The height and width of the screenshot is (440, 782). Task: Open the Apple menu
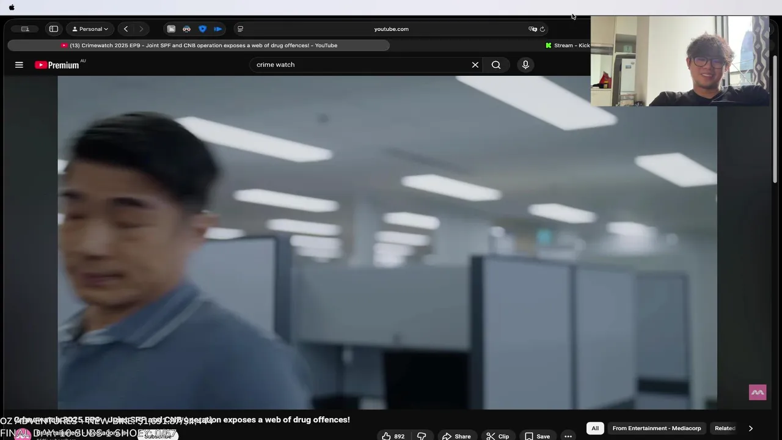(x=12, y=7)
